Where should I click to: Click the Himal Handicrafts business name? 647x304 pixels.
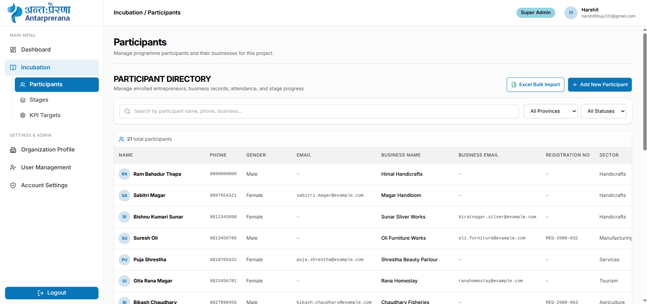402,174
